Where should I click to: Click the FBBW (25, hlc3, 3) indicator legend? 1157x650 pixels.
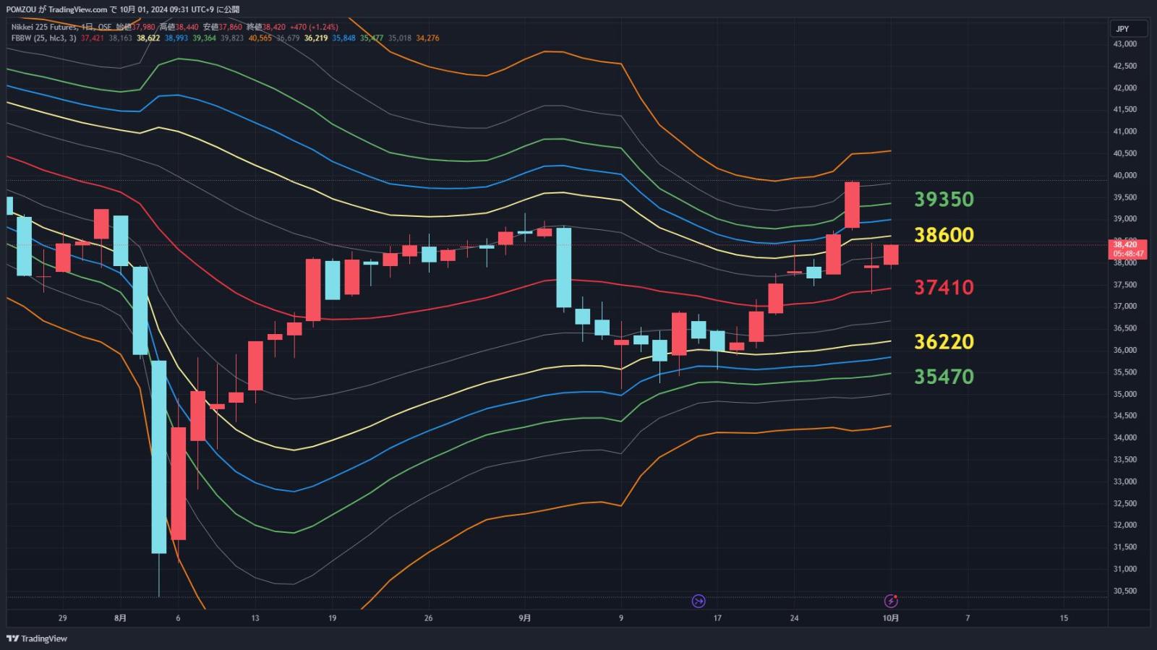tap(44, 38)
